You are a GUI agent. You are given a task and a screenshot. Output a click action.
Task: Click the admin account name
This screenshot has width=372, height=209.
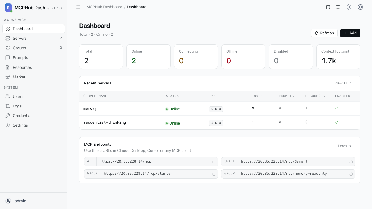[20, 201]
